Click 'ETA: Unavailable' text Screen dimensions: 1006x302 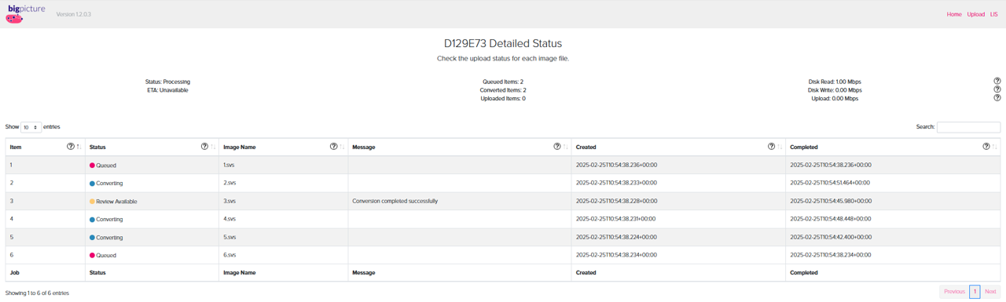coord(167,90)
